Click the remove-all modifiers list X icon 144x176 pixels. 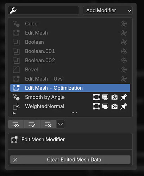click(48, 124)
